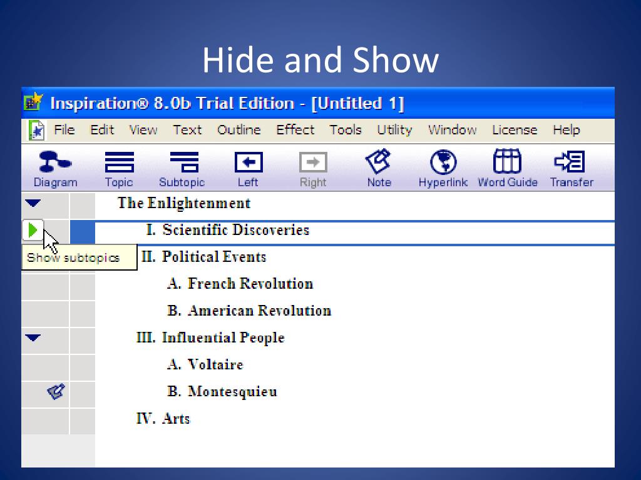Open the View menu
Screen dimensions: 641x480
coord(143,130)
